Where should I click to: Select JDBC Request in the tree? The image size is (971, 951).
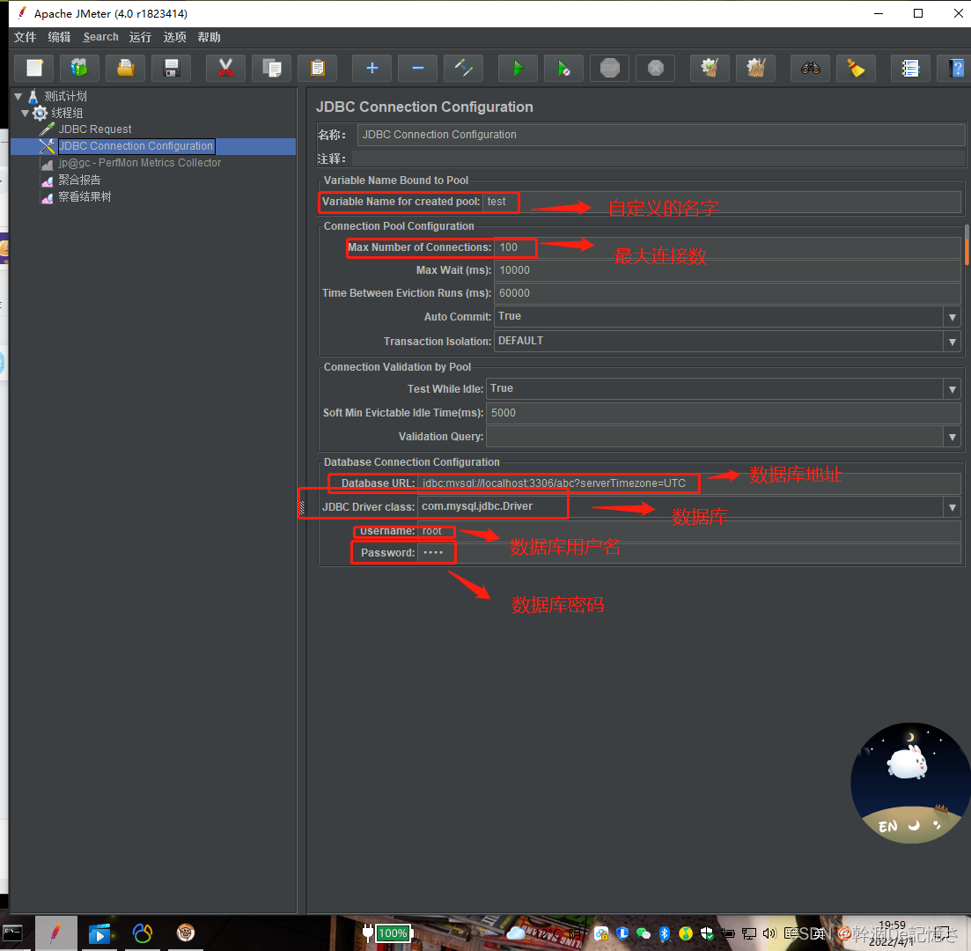click(95, 129)
